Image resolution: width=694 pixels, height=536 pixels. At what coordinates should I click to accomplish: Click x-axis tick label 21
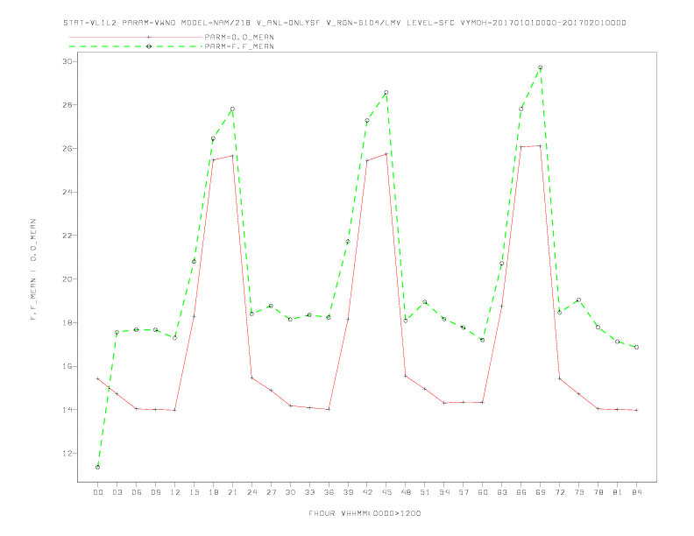tap(232, 492)
